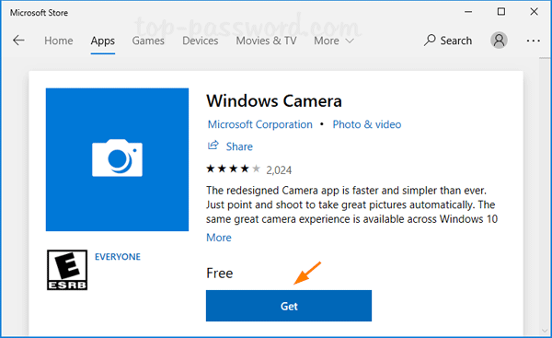The height and width of the screenshot is (338, 552).
Task: Click the ESRB Everyone rating badge
Action: [x=67, y=270]
